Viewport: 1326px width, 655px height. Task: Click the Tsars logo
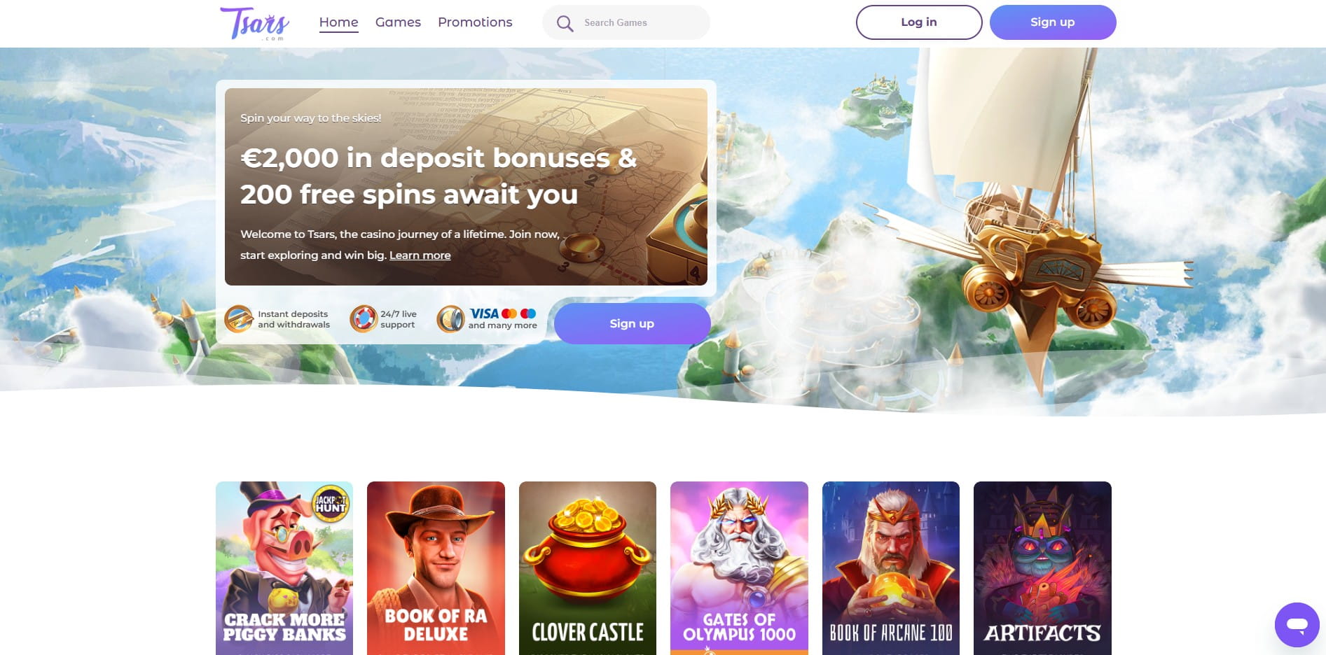click(254, 23)
